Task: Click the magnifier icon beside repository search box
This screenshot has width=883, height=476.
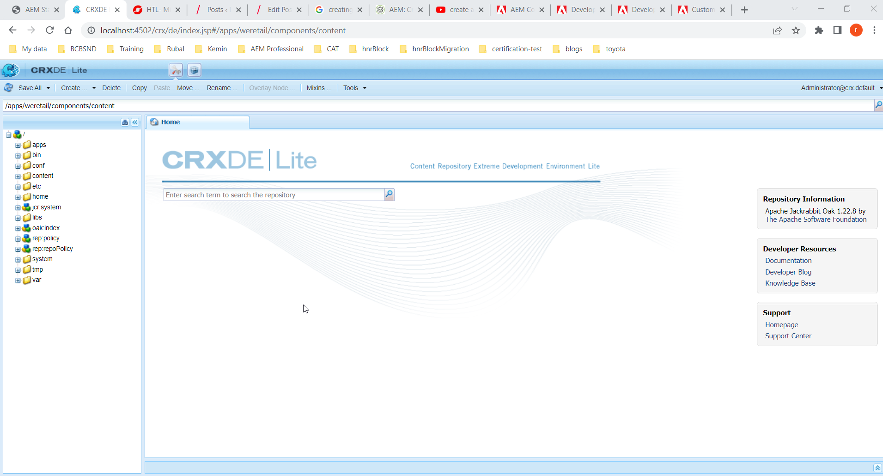Action: pos(389,195)
